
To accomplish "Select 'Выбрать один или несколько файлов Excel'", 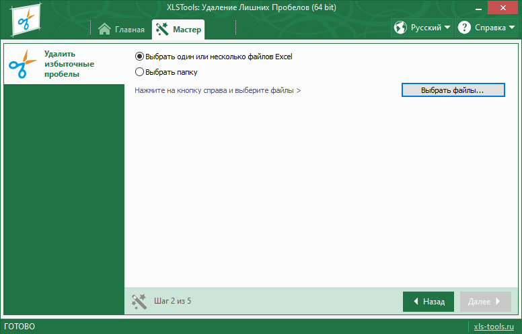I will pos(213,57).
